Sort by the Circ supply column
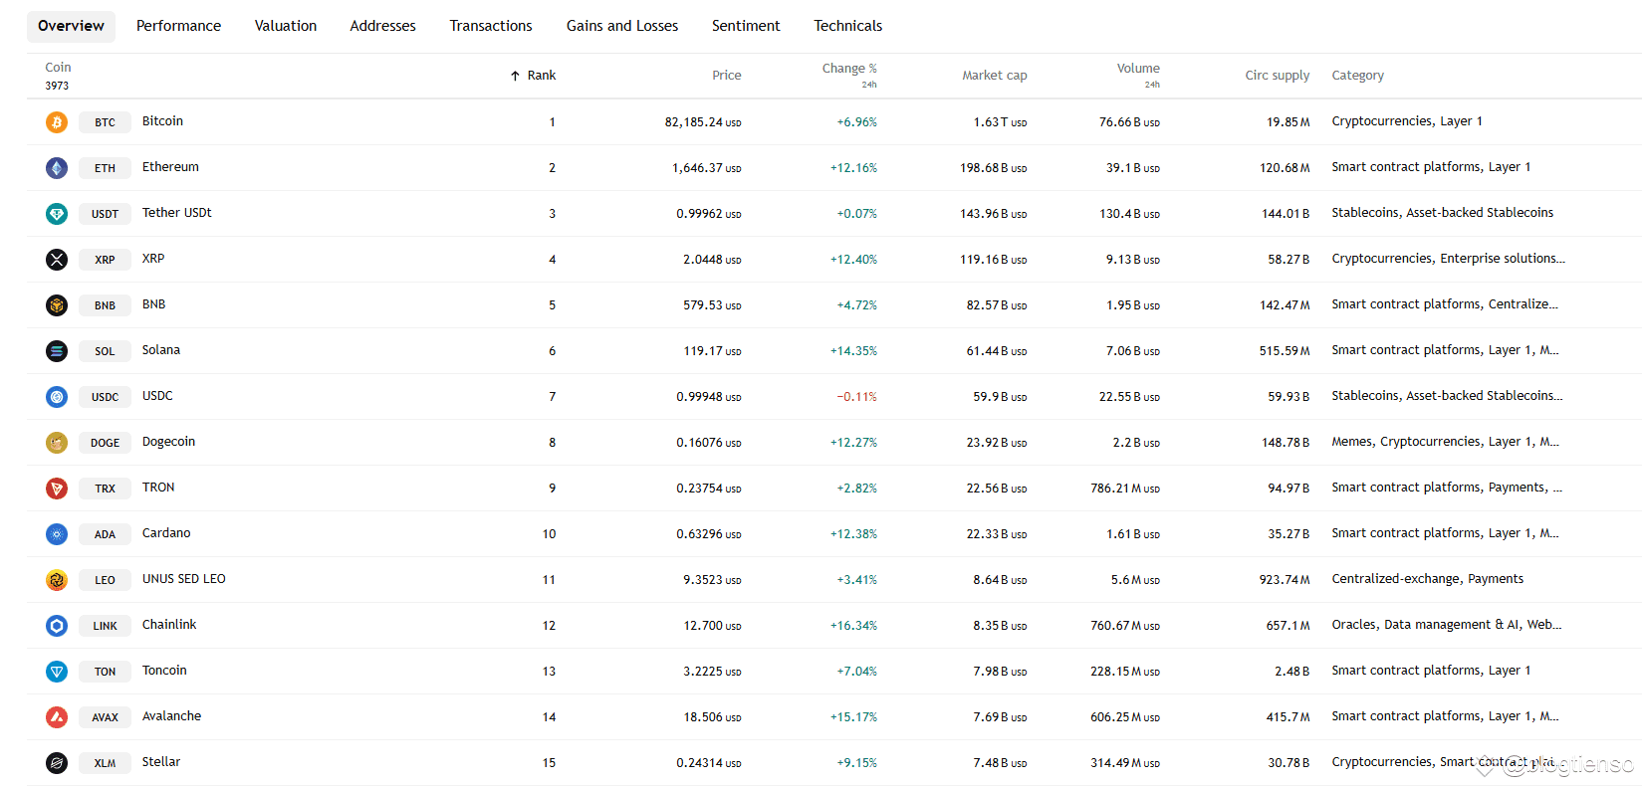This screenshot has height=786, width=1642. pos(1278,76)
